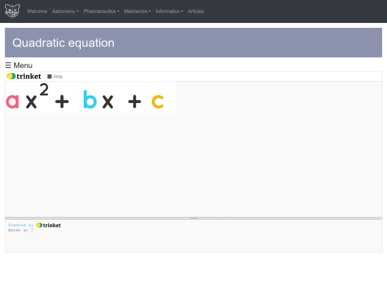Open the Astronomy dropdown
The image size is (387, 290).
[x=65, y=11]
